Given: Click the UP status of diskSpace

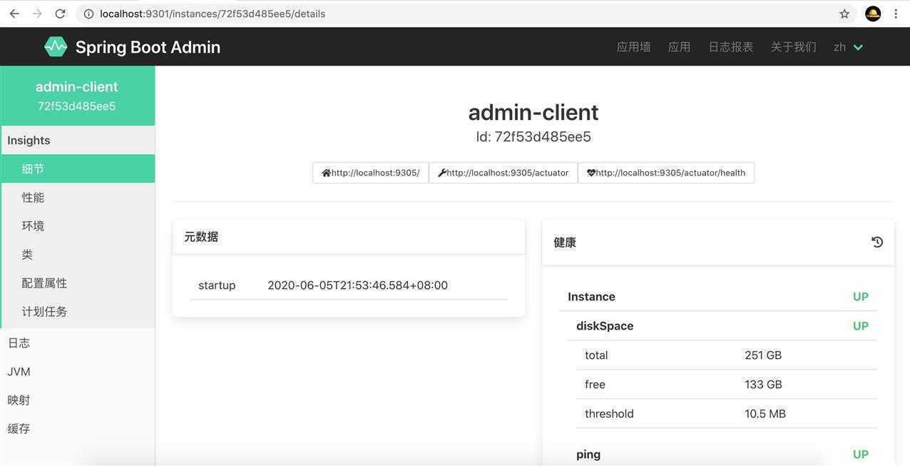Looking at the screenshot, I should click(x=861, y=326).
